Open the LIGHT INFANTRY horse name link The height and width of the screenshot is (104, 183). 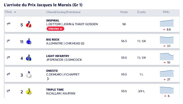[x=58, y=56]
